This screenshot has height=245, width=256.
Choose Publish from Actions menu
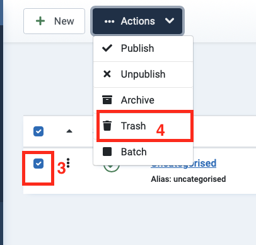coord(143,49)
